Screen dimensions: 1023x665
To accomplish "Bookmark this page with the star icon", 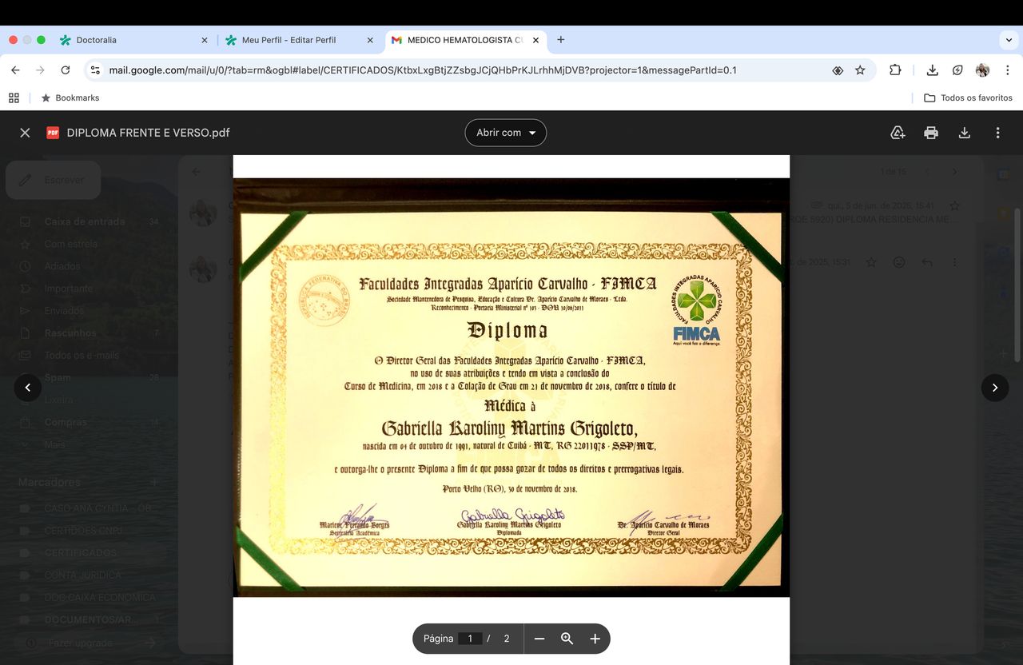I will [860, 70].
